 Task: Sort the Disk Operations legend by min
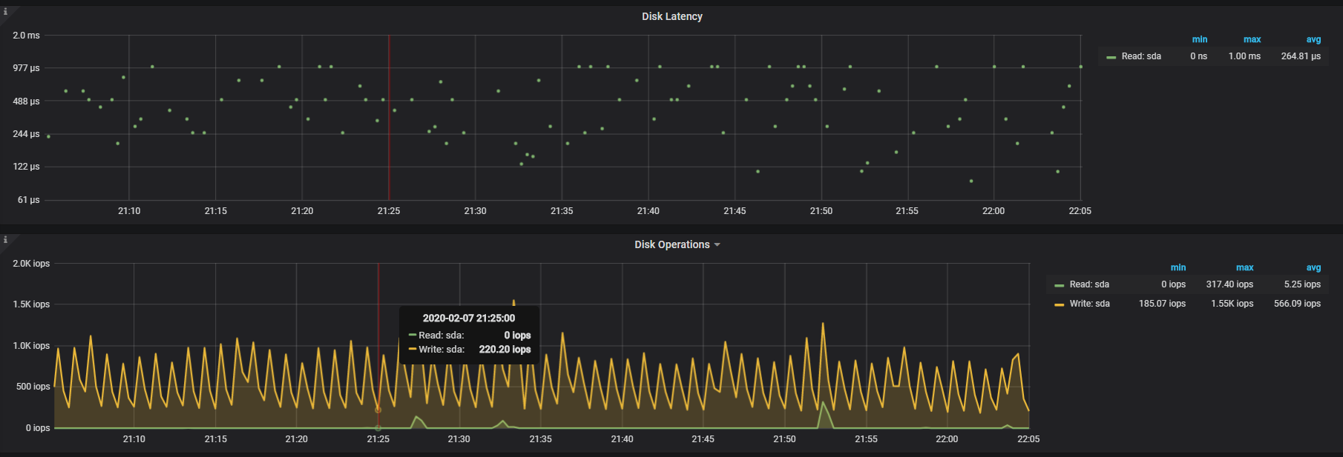click(x=1178, y=267)
